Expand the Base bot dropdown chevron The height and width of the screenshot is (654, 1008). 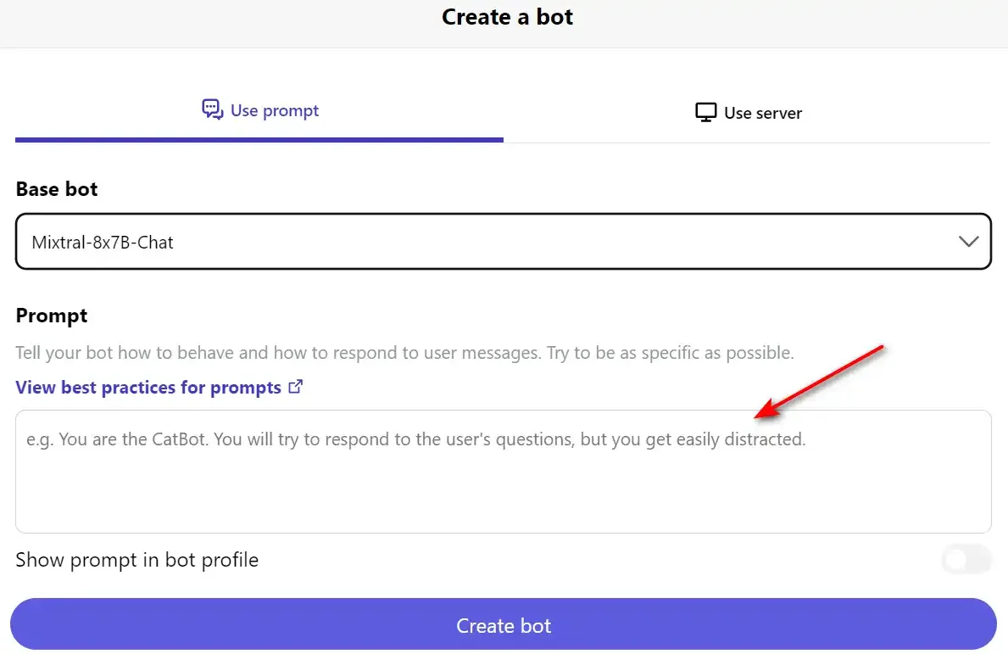(968, 241)
